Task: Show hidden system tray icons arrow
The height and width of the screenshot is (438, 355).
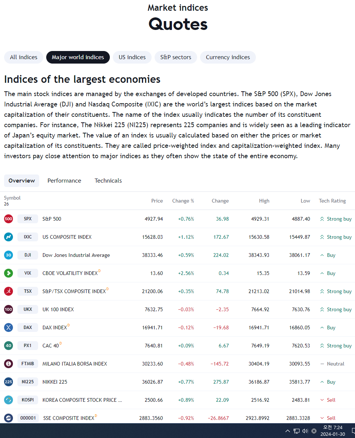Action: point(287,431)
